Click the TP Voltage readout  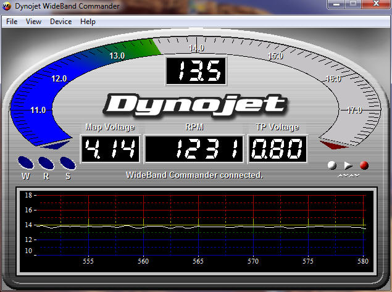click(x=277, y=149)
